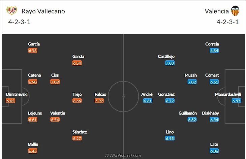Image resolution: width=246 pixels, height=159 pixels.
Task: Click the Rayo Vallecano club crest
Action: (11, 11)
